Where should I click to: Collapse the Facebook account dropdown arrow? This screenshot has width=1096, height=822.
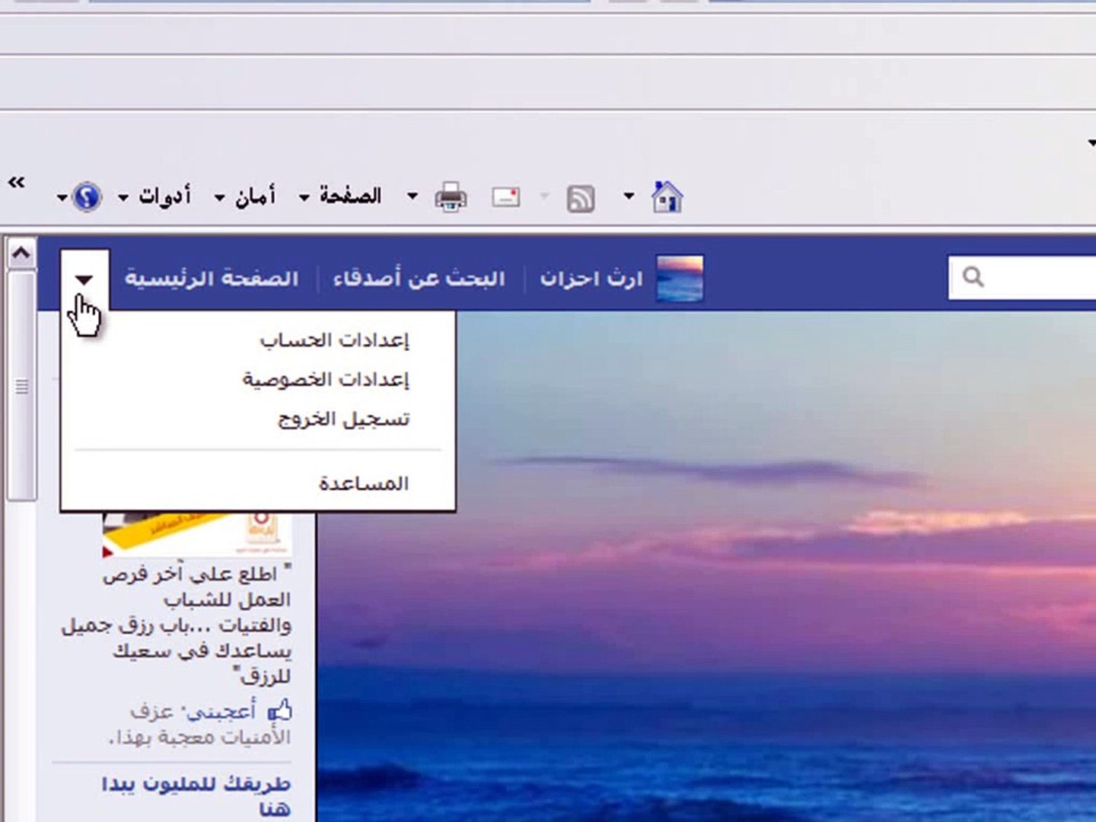84,280
